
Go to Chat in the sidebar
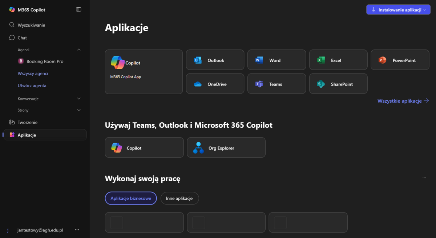pos(22,38)
